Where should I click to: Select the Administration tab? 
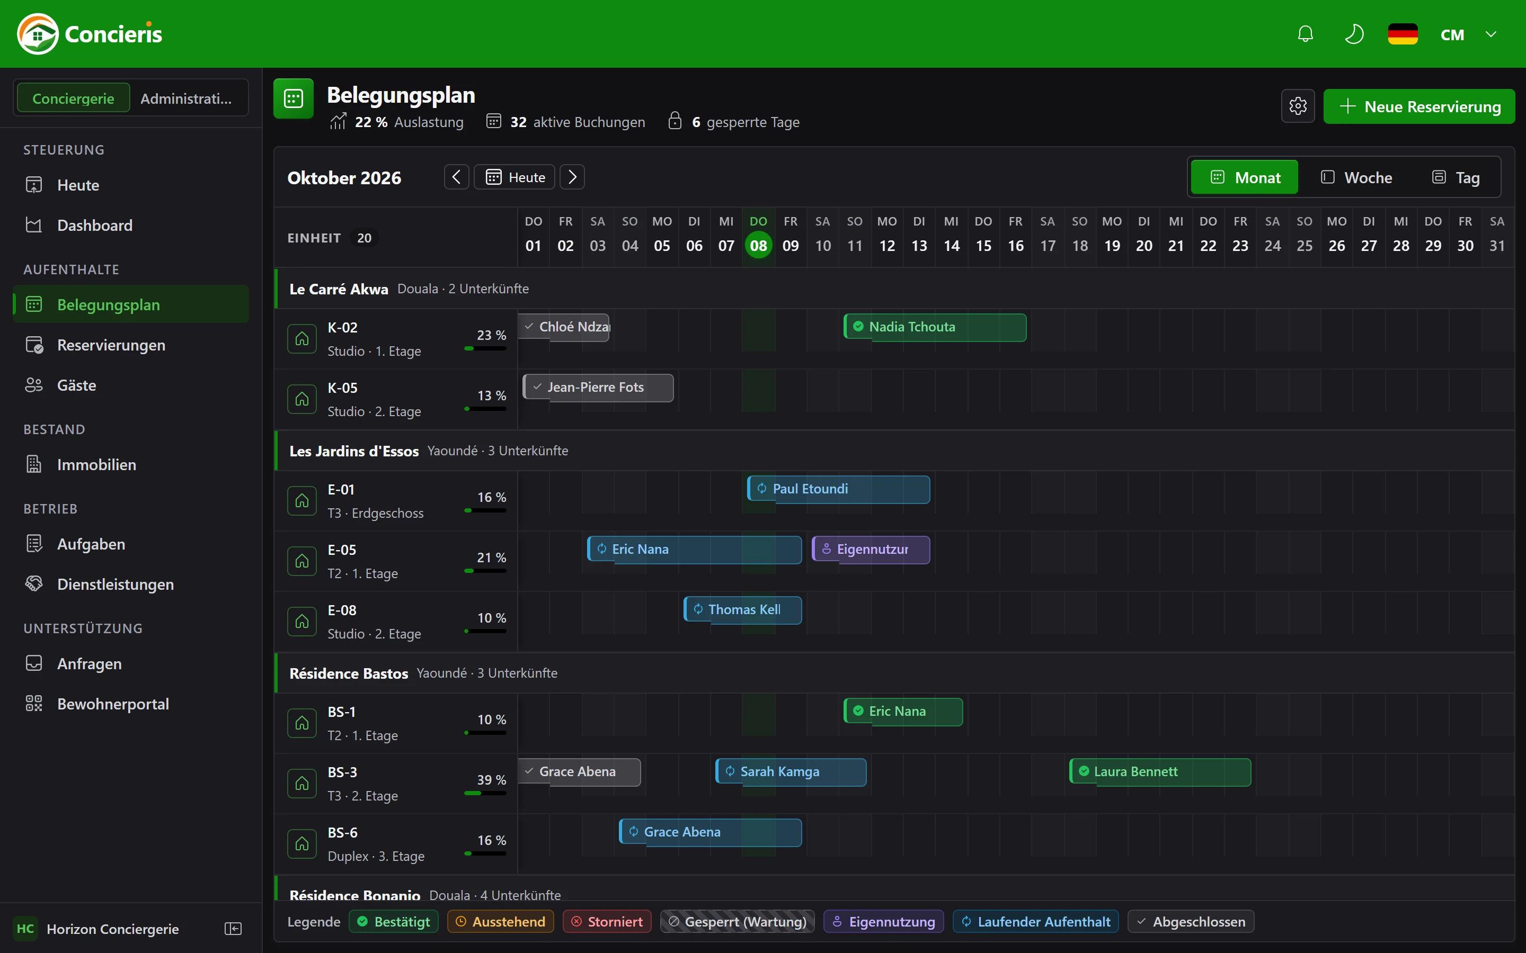click(187, 98)
